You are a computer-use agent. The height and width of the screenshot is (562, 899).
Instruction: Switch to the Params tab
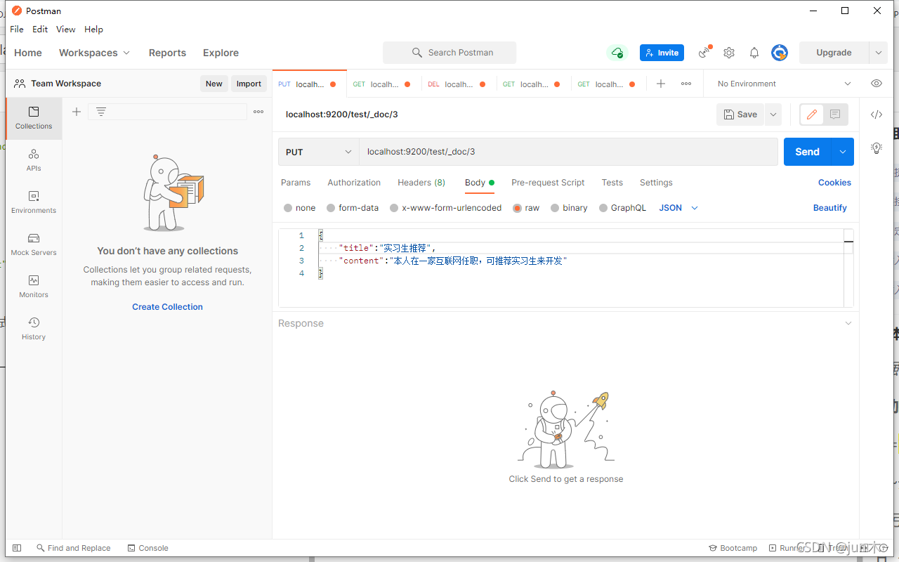point(296,183)
